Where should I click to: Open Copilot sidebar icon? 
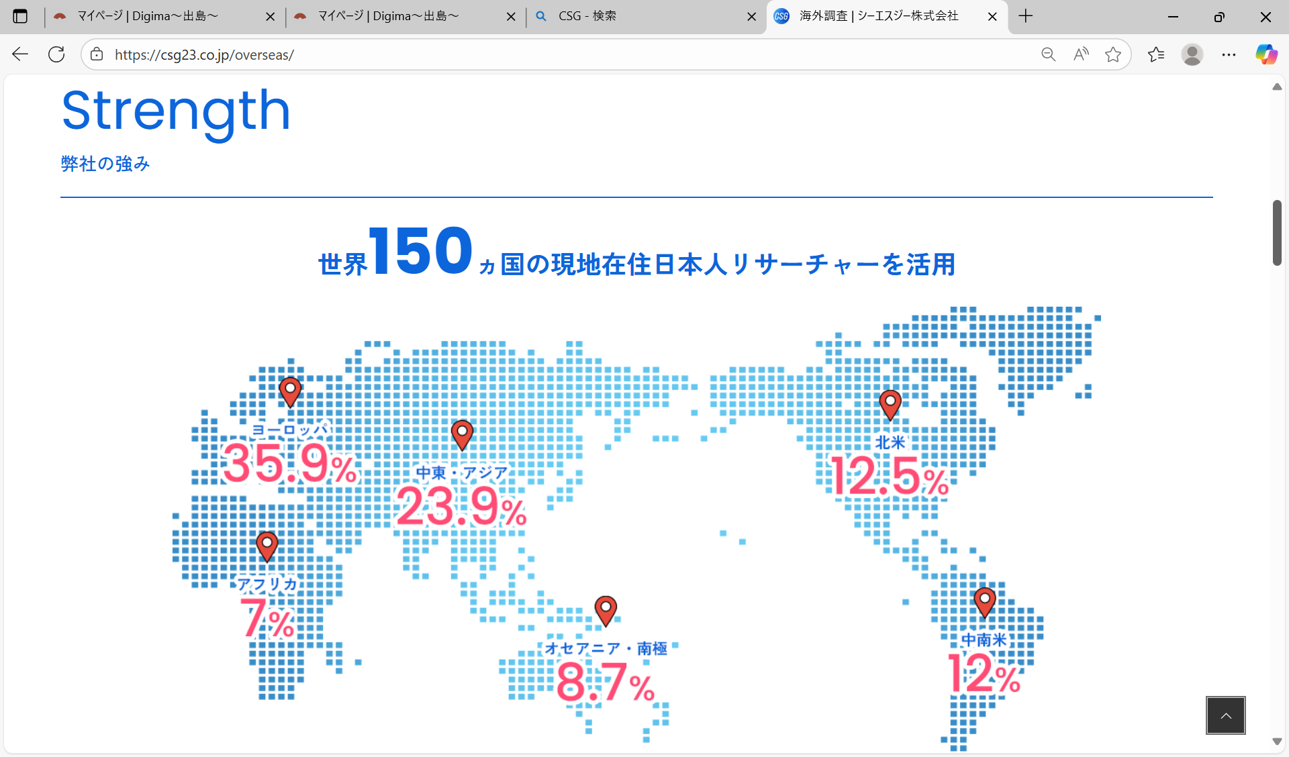1266,54
